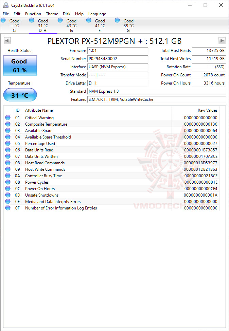Select the D: H: drive tab
This screenshot has height=331, width=229.
(x=43, y=25)
